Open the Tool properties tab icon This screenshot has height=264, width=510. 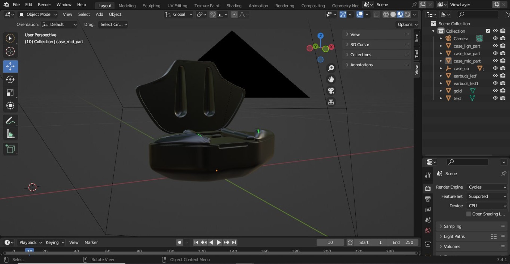tap(428, 175)
